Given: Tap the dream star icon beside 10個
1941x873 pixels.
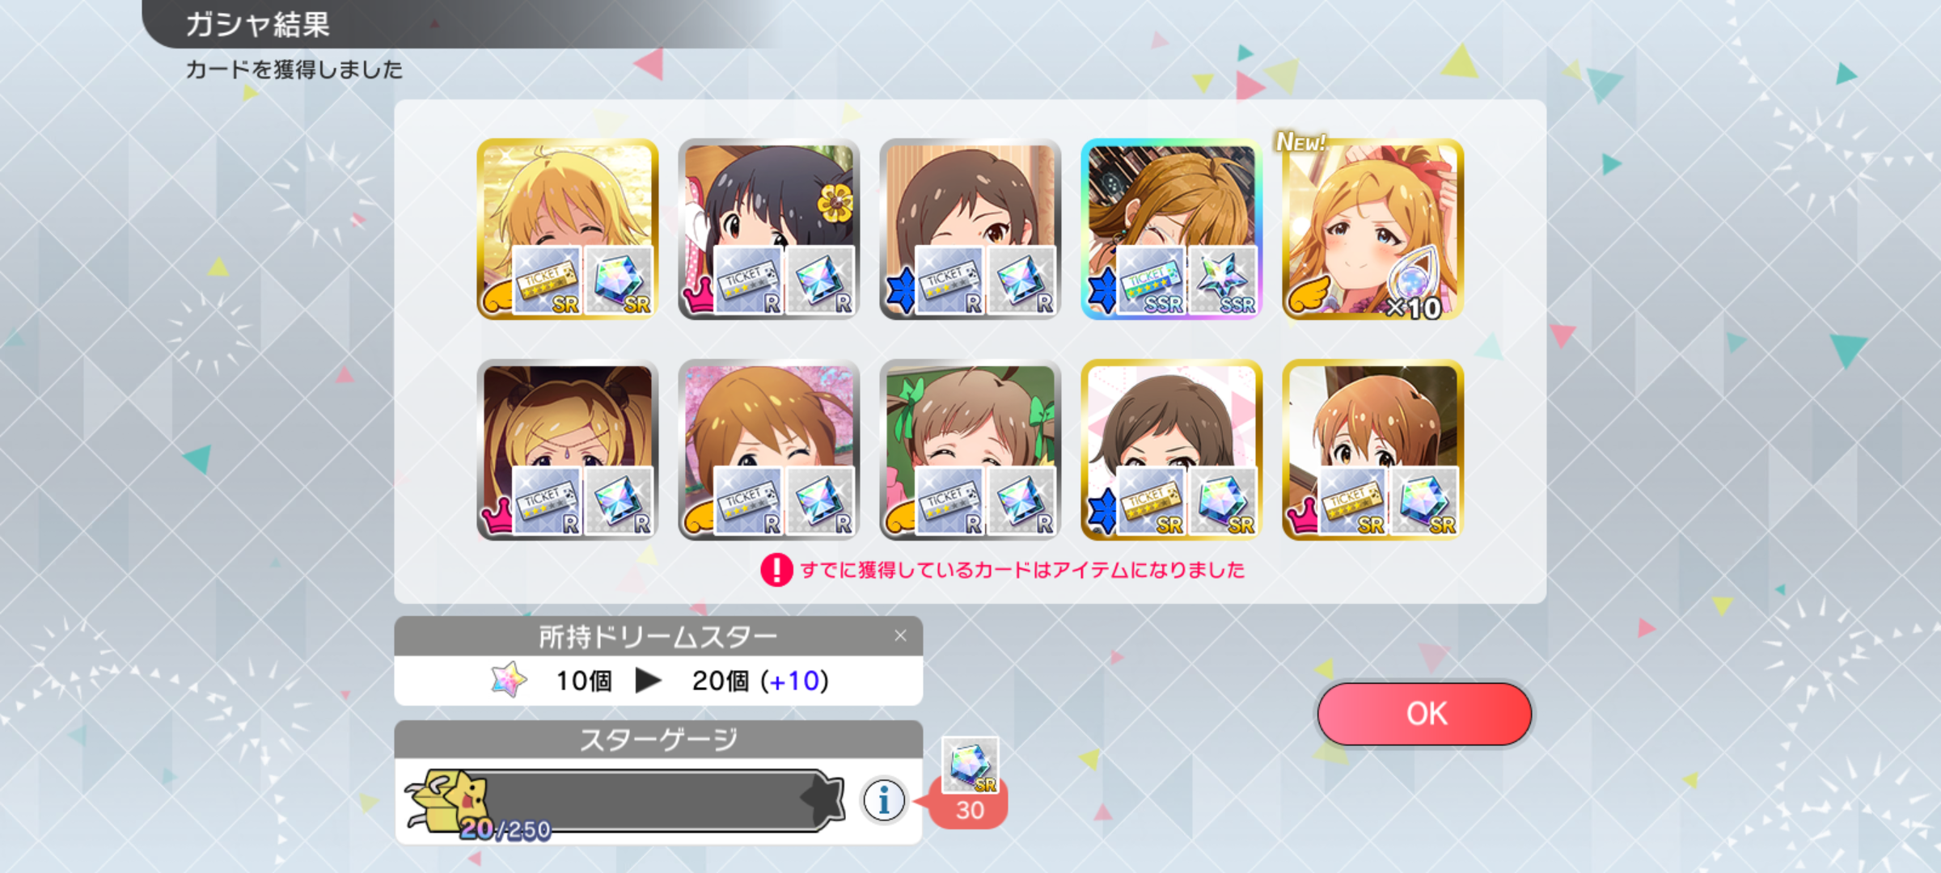Looking at the screenshot, I should [509, 680].
